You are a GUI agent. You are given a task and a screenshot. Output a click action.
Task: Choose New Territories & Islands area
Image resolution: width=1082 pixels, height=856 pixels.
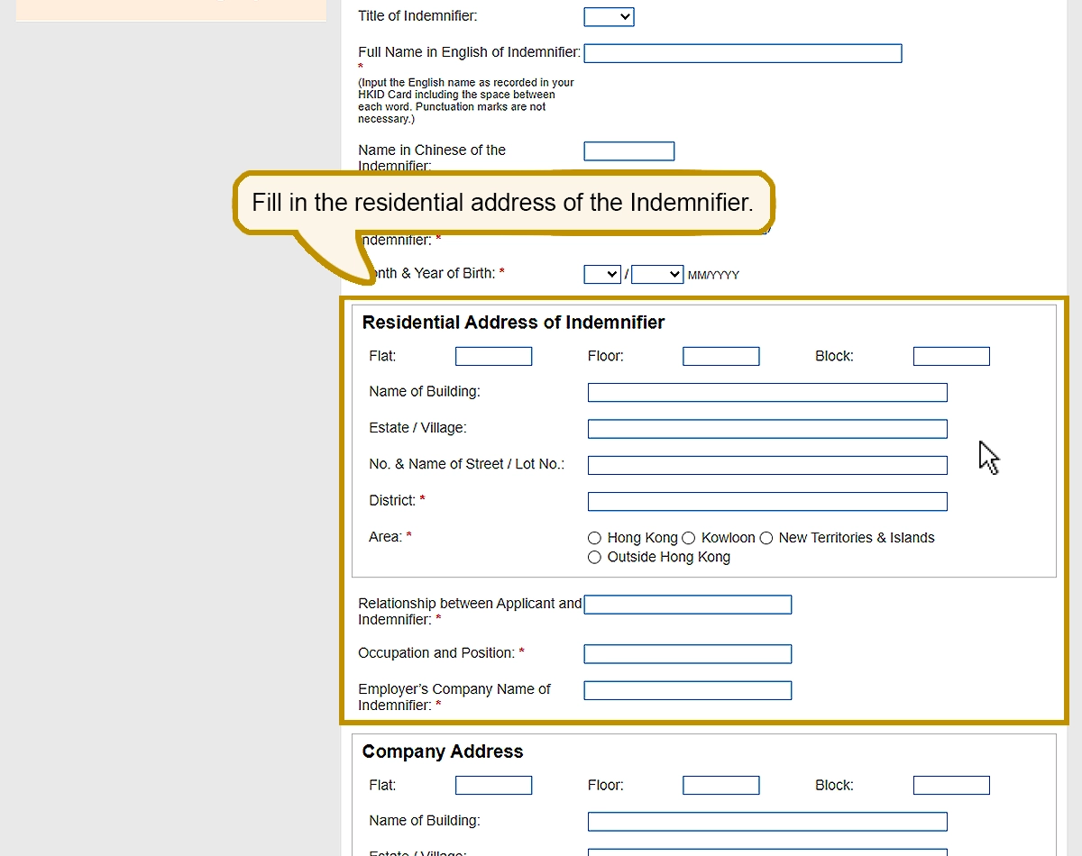(766, 538)
